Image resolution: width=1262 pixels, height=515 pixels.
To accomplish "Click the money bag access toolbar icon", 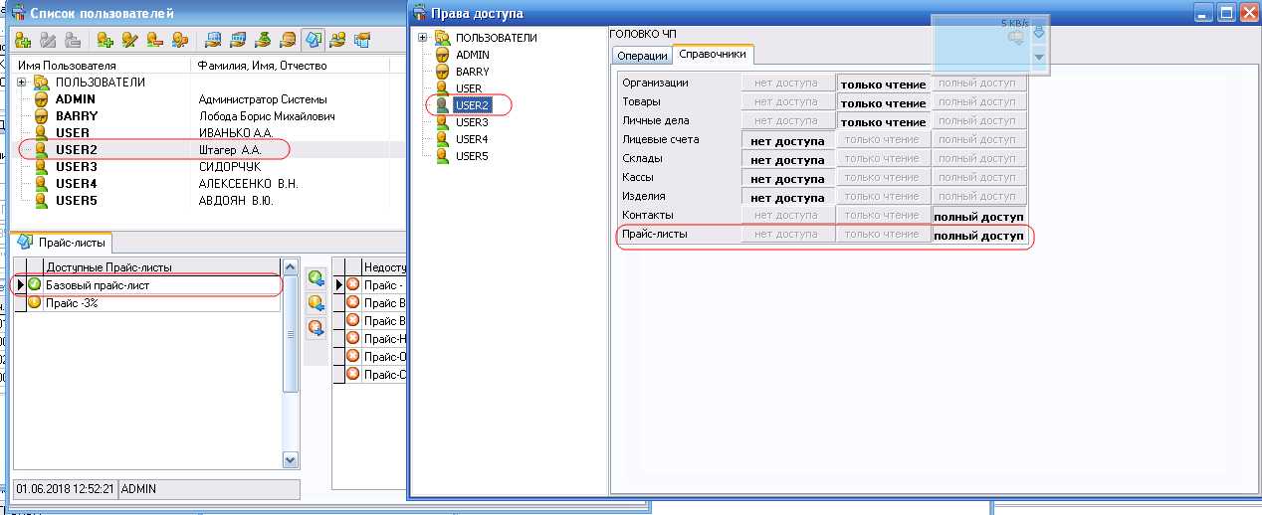I will click(x=263, y=41).
